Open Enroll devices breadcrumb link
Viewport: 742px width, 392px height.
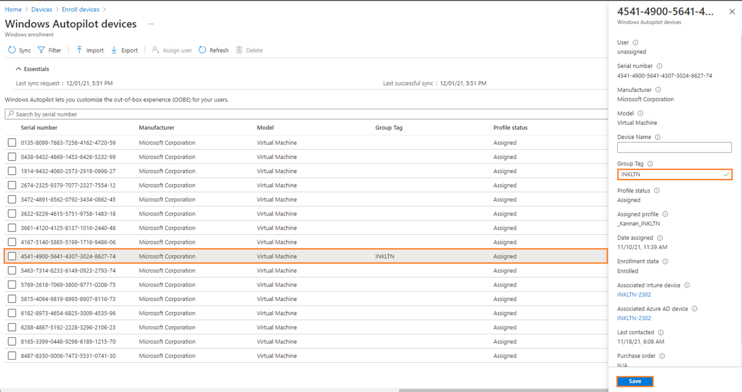click(x=80, y=9)
